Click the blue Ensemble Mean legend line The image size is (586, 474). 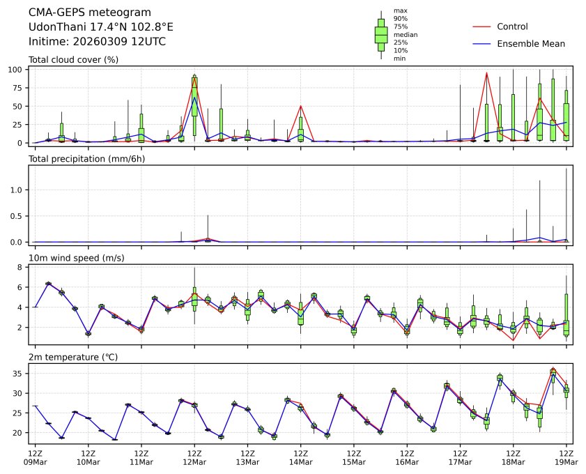482,43
